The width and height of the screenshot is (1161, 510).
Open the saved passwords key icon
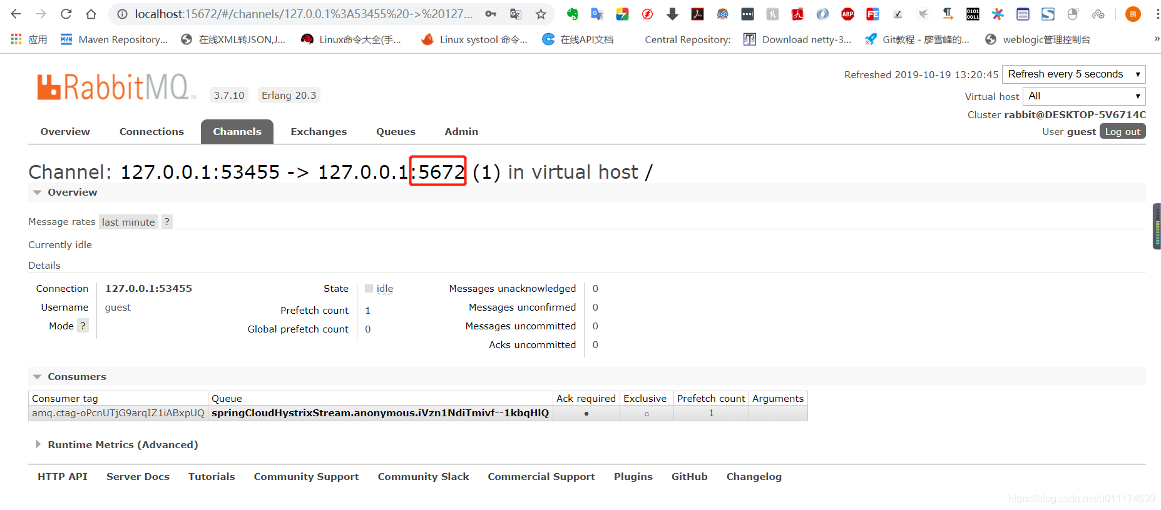[x=491, y=14]
